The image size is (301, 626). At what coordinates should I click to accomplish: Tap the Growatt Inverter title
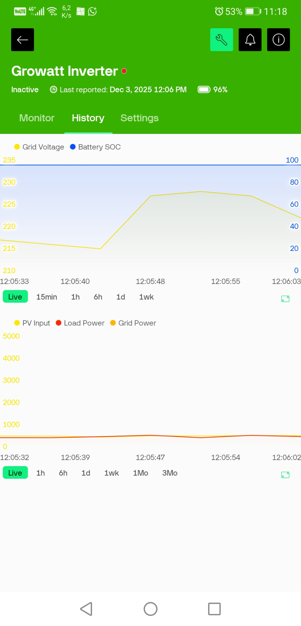coord(65,71)
